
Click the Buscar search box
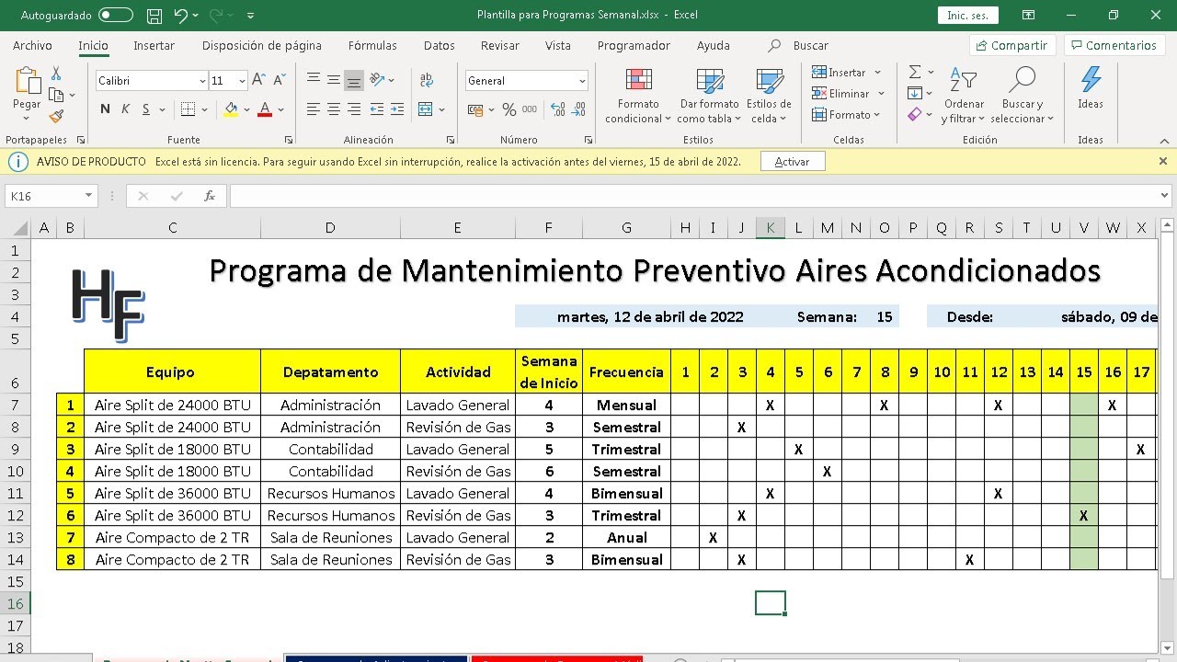799,45
